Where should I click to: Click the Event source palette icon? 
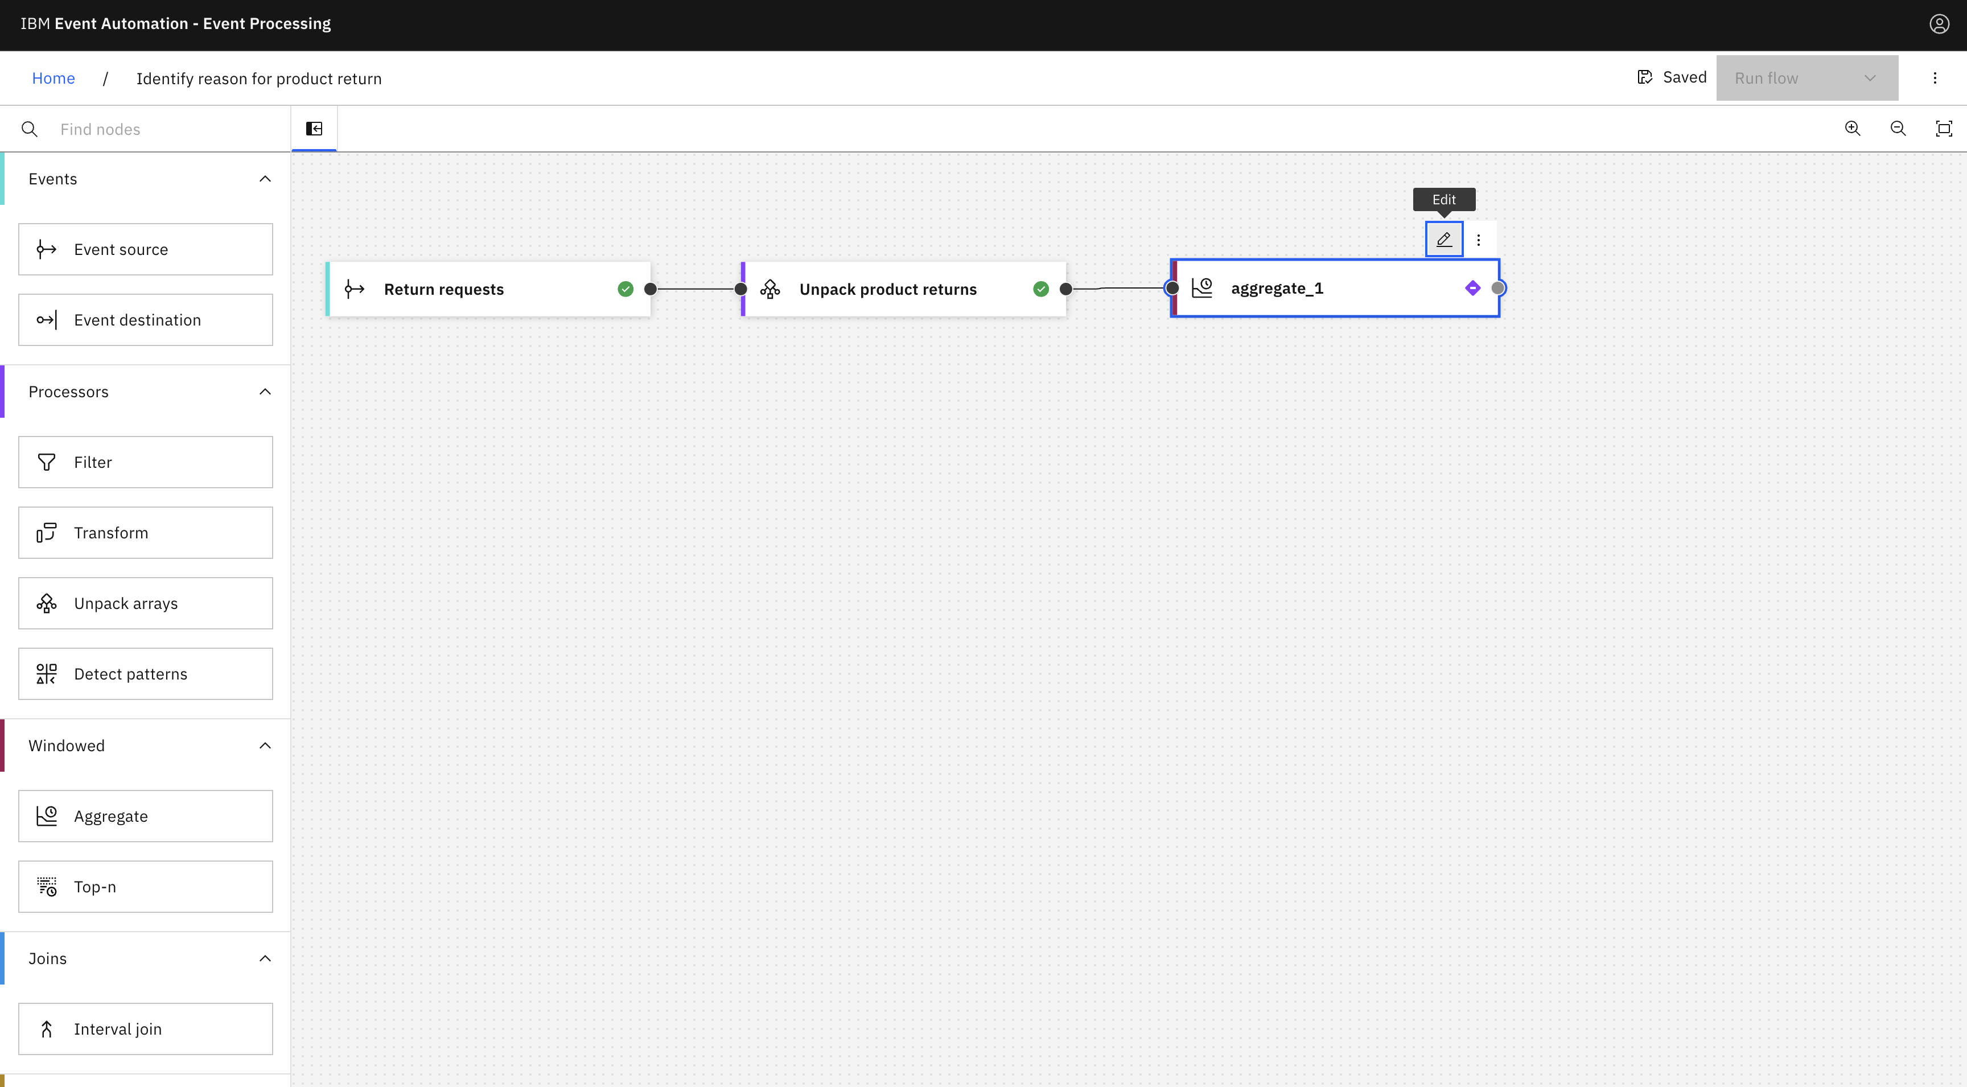click(x=47, y=250)
